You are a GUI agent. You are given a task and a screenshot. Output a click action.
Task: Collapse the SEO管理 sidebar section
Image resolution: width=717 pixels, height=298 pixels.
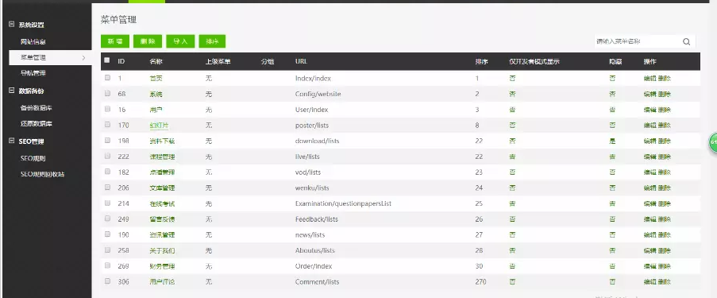(x=12, y=141)
